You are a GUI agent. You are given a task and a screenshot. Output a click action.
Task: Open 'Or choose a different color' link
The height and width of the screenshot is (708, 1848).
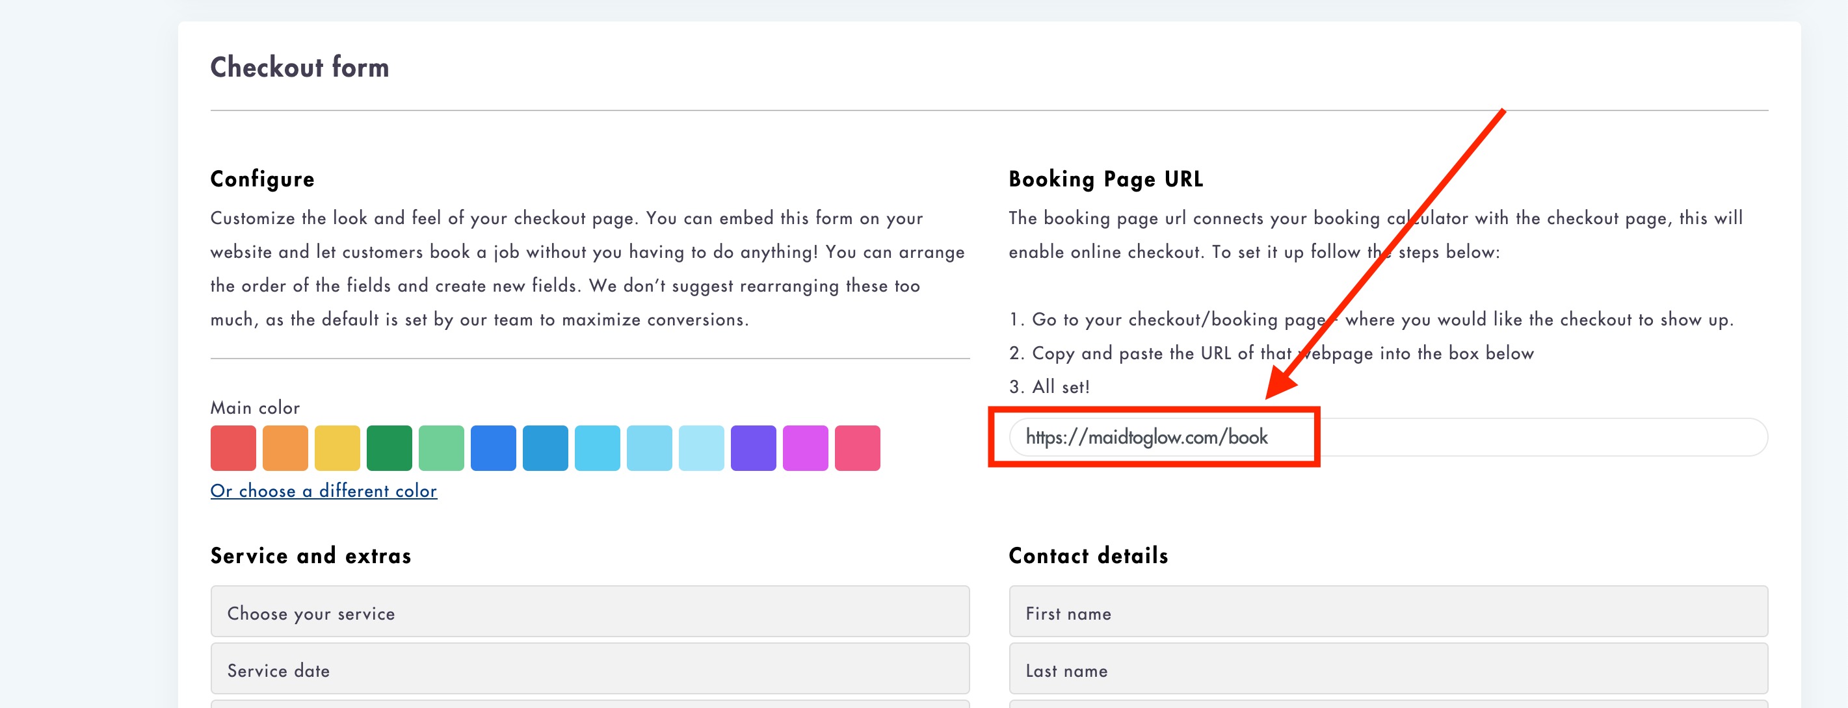point(324,491)
